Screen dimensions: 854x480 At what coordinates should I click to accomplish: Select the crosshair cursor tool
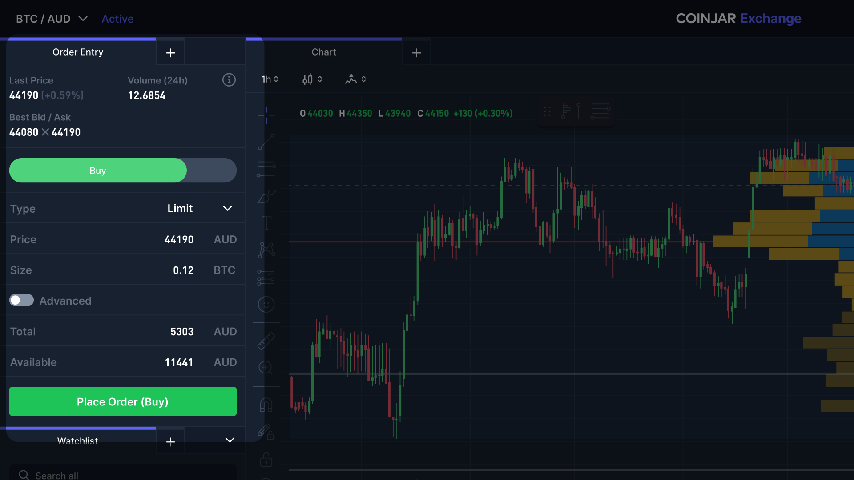266,115
